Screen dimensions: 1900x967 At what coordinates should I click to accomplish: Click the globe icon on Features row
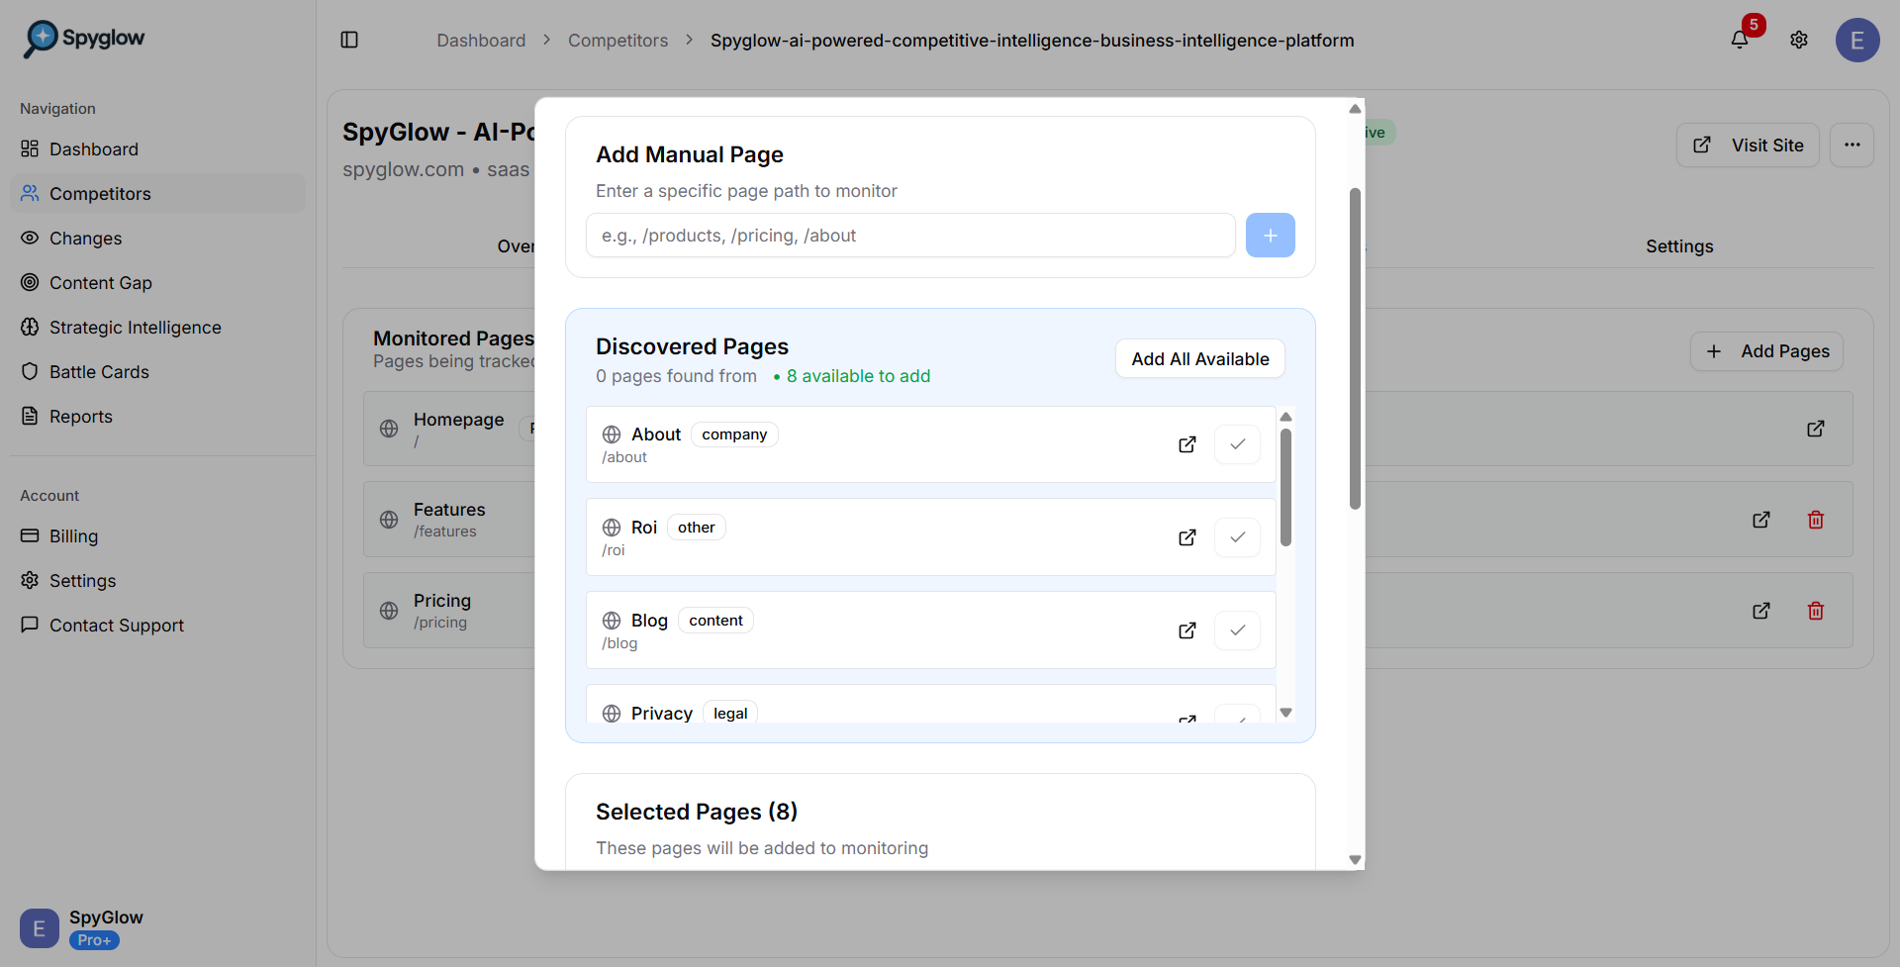click(x=389, y=520)
